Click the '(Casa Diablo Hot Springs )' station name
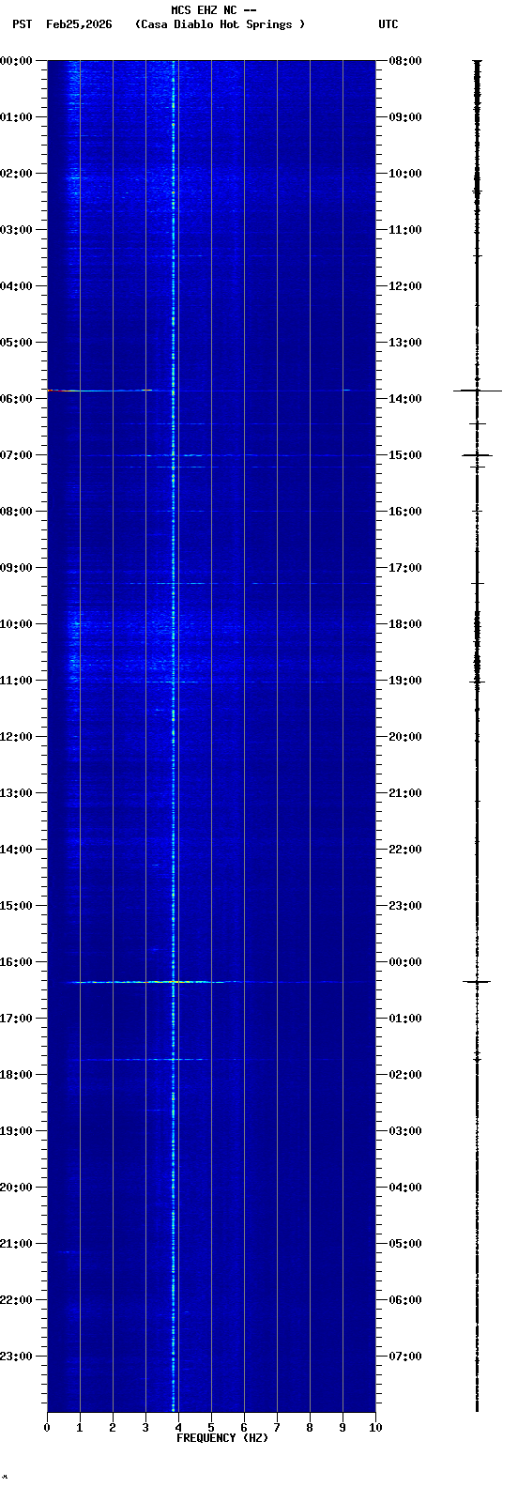 pyautogui.click(x=220, y=24)
